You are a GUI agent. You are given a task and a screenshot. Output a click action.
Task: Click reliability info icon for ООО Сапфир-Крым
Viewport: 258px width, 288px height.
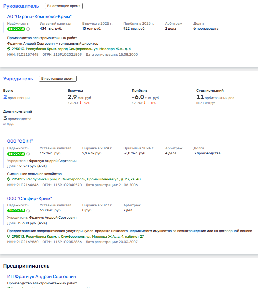pos(28,211)
